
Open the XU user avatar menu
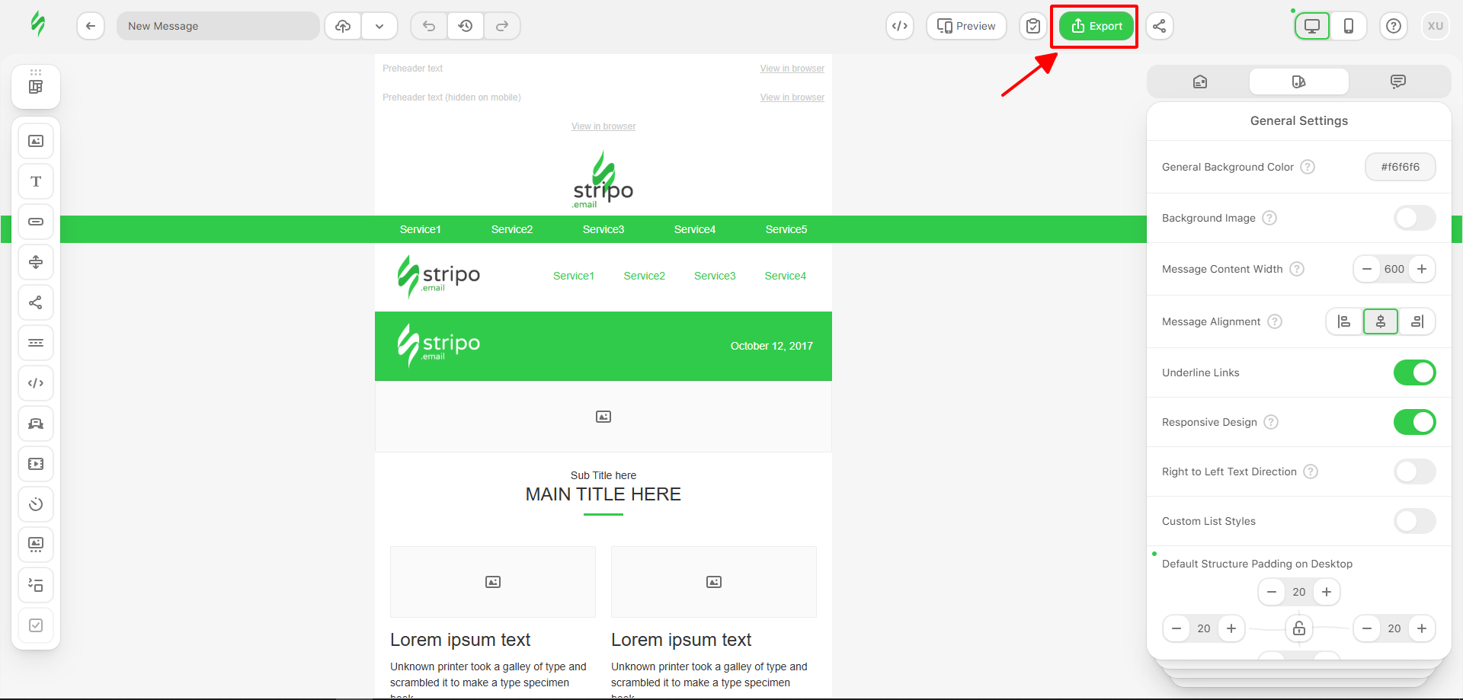pos(1436,26)
